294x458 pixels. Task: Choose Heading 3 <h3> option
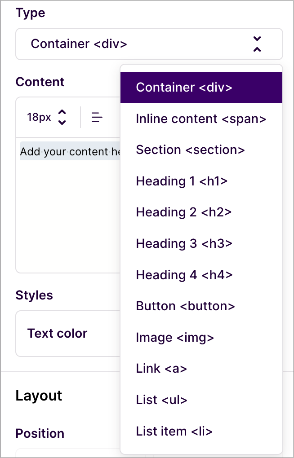201,244
